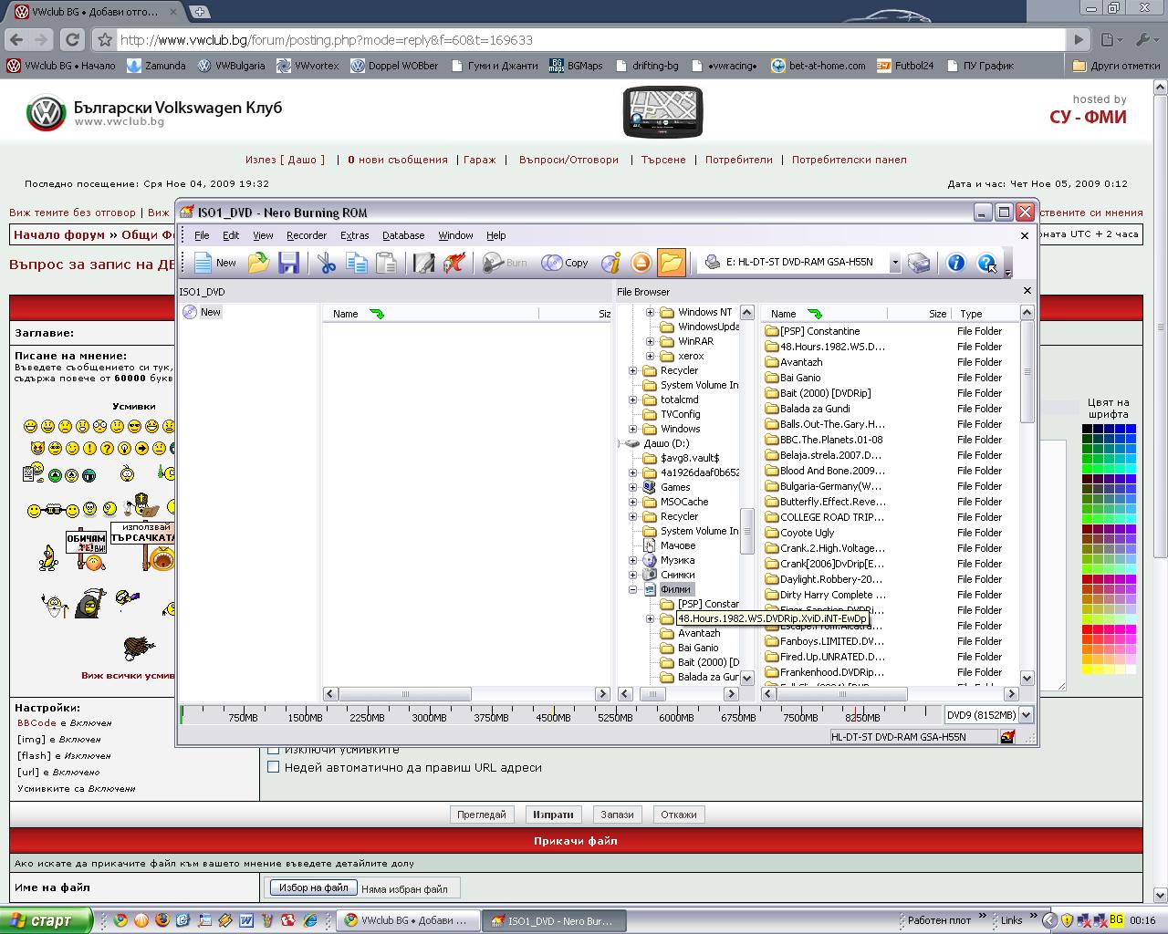Open the blue Info icon in Nero
Image resolution: width=1168 pixels, height=934 pixels.
pyautogui.click(x=955, y=263)
